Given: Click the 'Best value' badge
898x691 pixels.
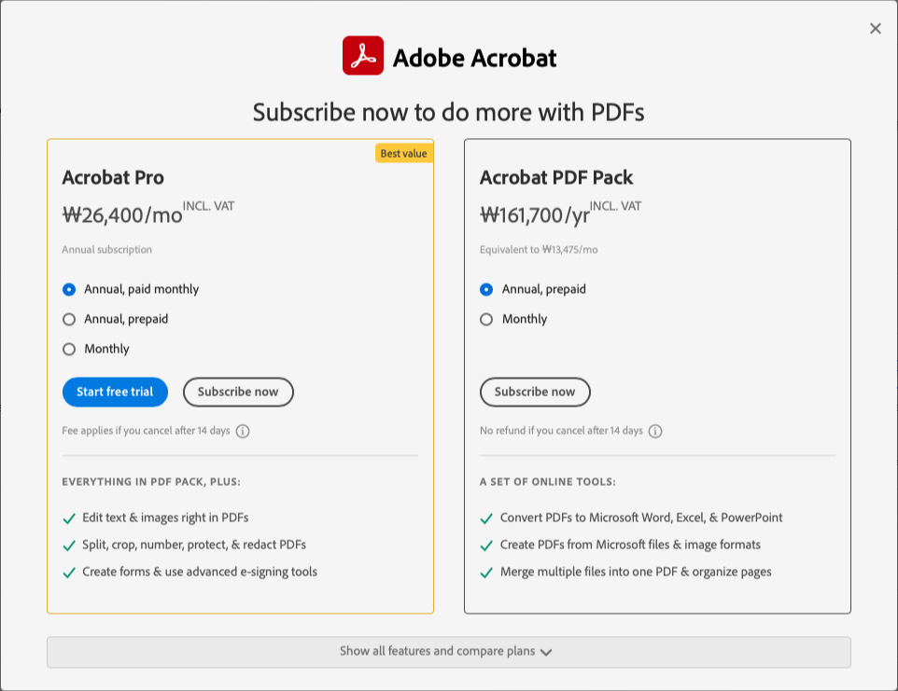Looking at the screenshot, I should coord(404,153).
